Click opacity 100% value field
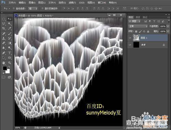 tap(163, 26)
